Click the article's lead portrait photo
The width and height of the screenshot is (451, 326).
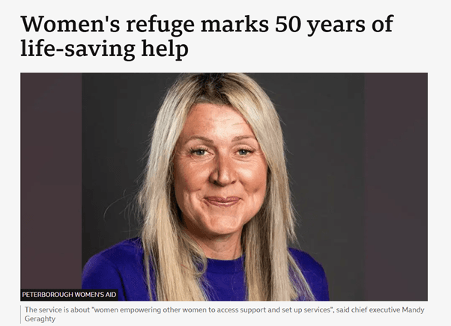[224, 187]
